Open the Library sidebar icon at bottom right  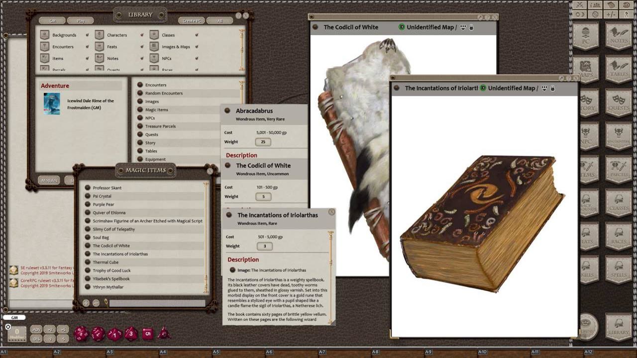point(619,327)
